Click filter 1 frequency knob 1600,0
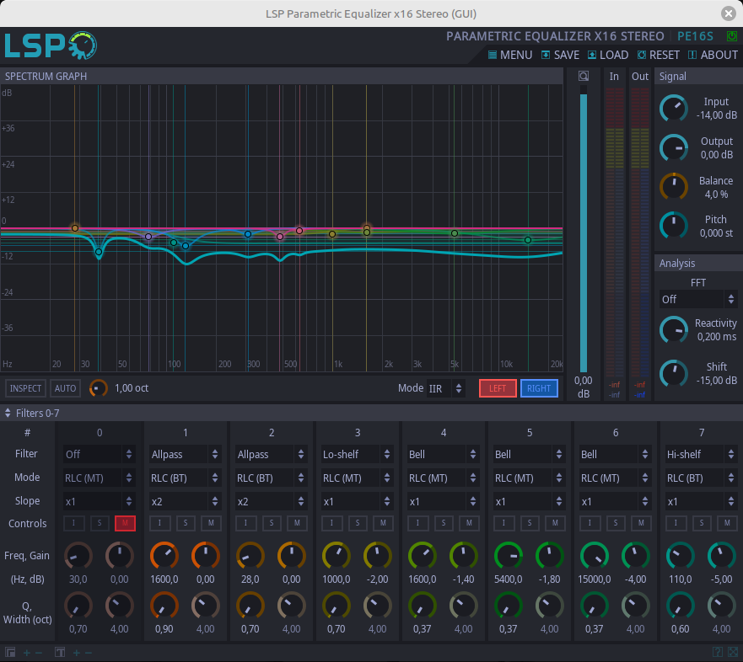743x662 pixels. [164, 556]
